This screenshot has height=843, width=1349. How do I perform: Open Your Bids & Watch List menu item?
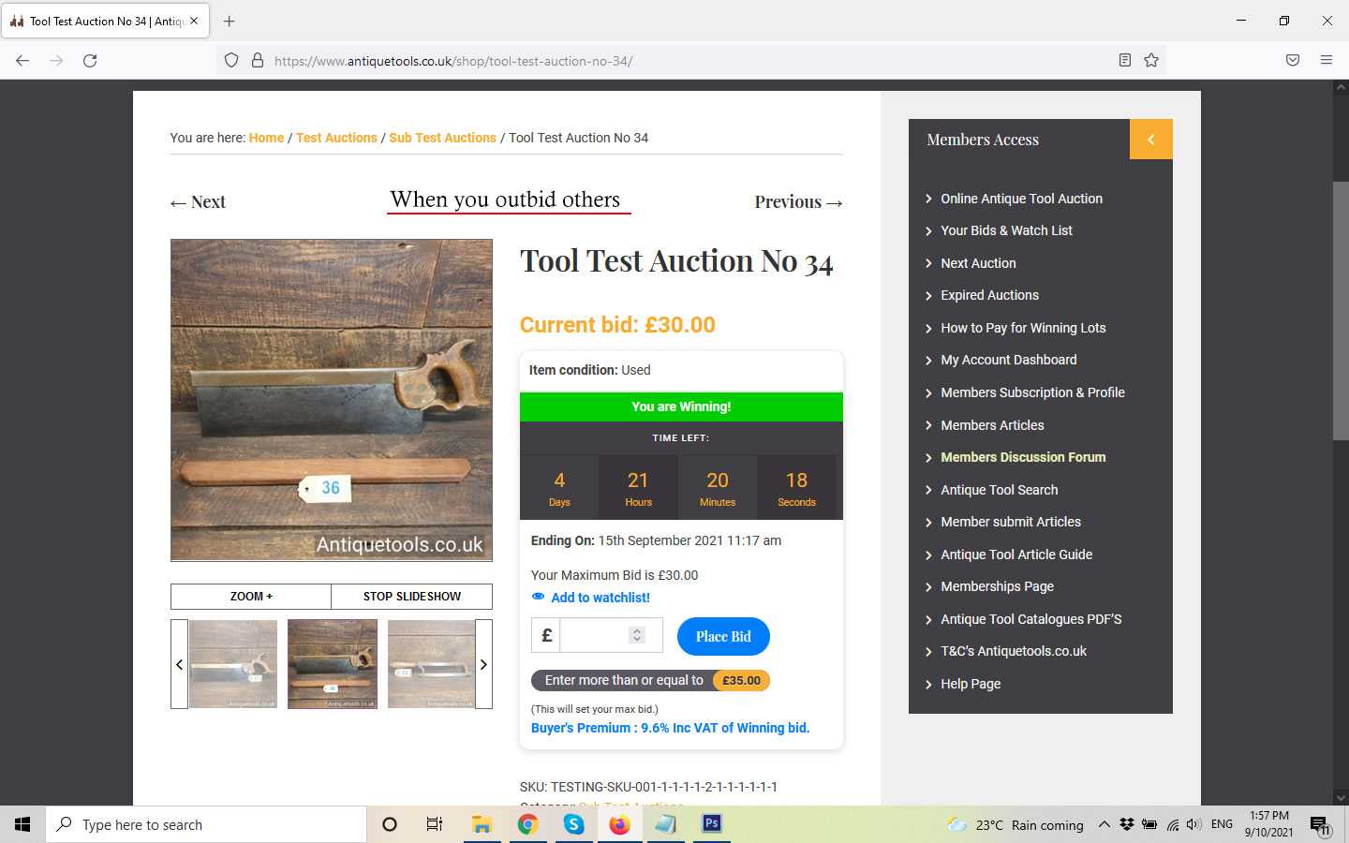click(x=1006, y=230)
